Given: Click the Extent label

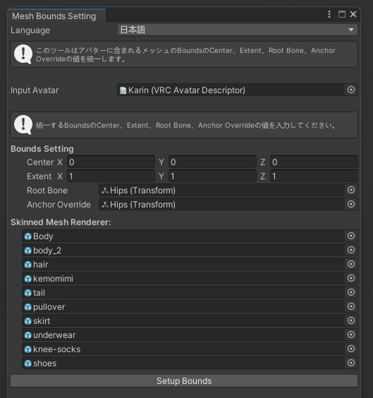Looking at the screenshot, I should pos(39,176).
